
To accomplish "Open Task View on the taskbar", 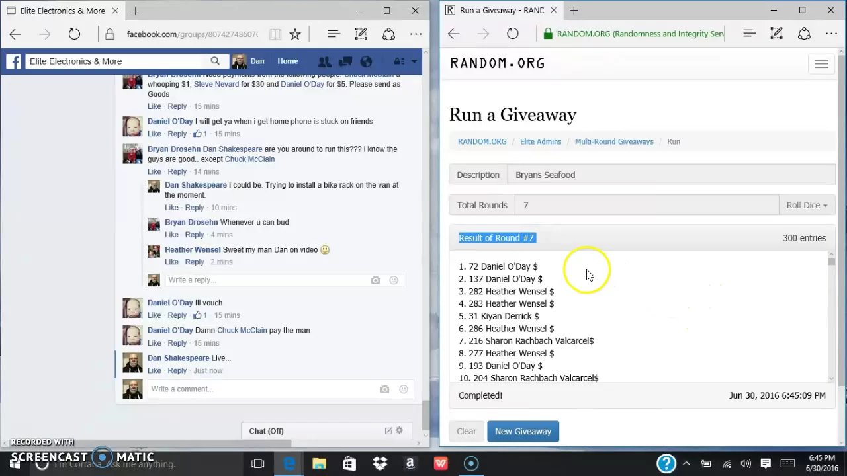I will coord(258,464).
